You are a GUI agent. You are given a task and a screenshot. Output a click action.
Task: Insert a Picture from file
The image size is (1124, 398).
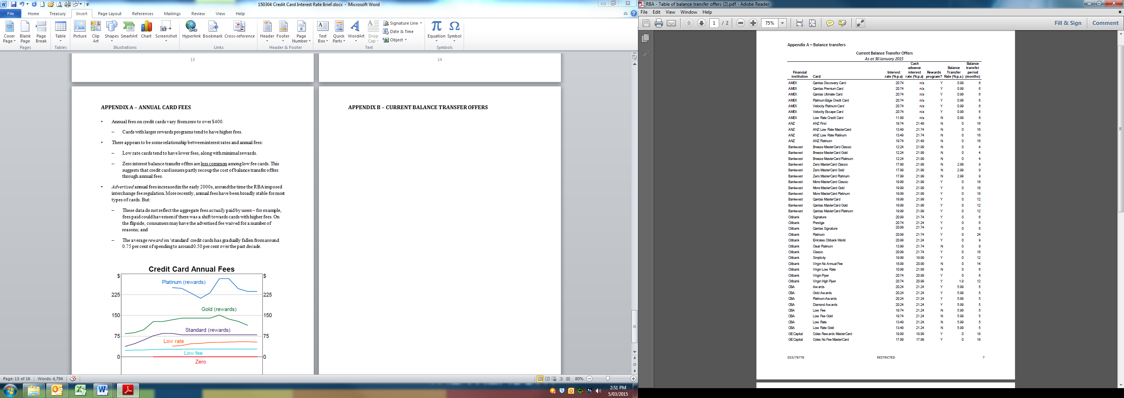coord(80,30)
